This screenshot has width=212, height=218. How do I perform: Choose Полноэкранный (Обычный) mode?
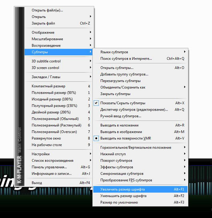click(58, 119)
